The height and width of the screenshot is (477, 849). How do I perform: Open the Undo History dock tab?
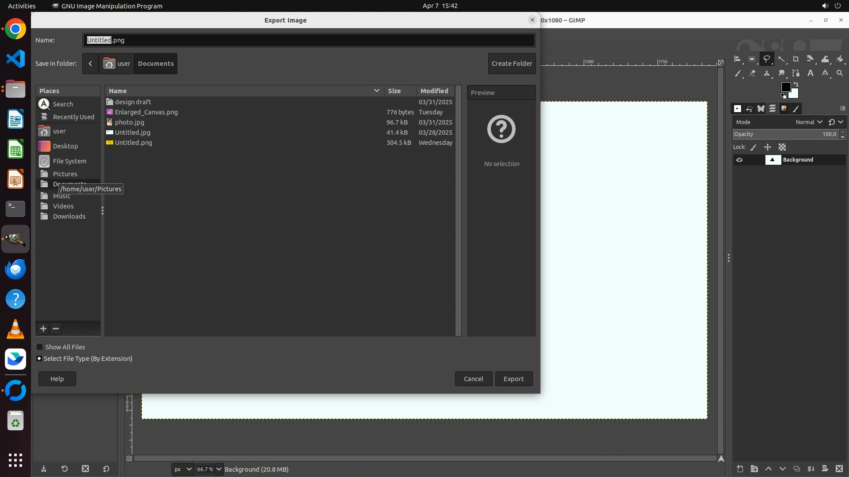(749, 109)
